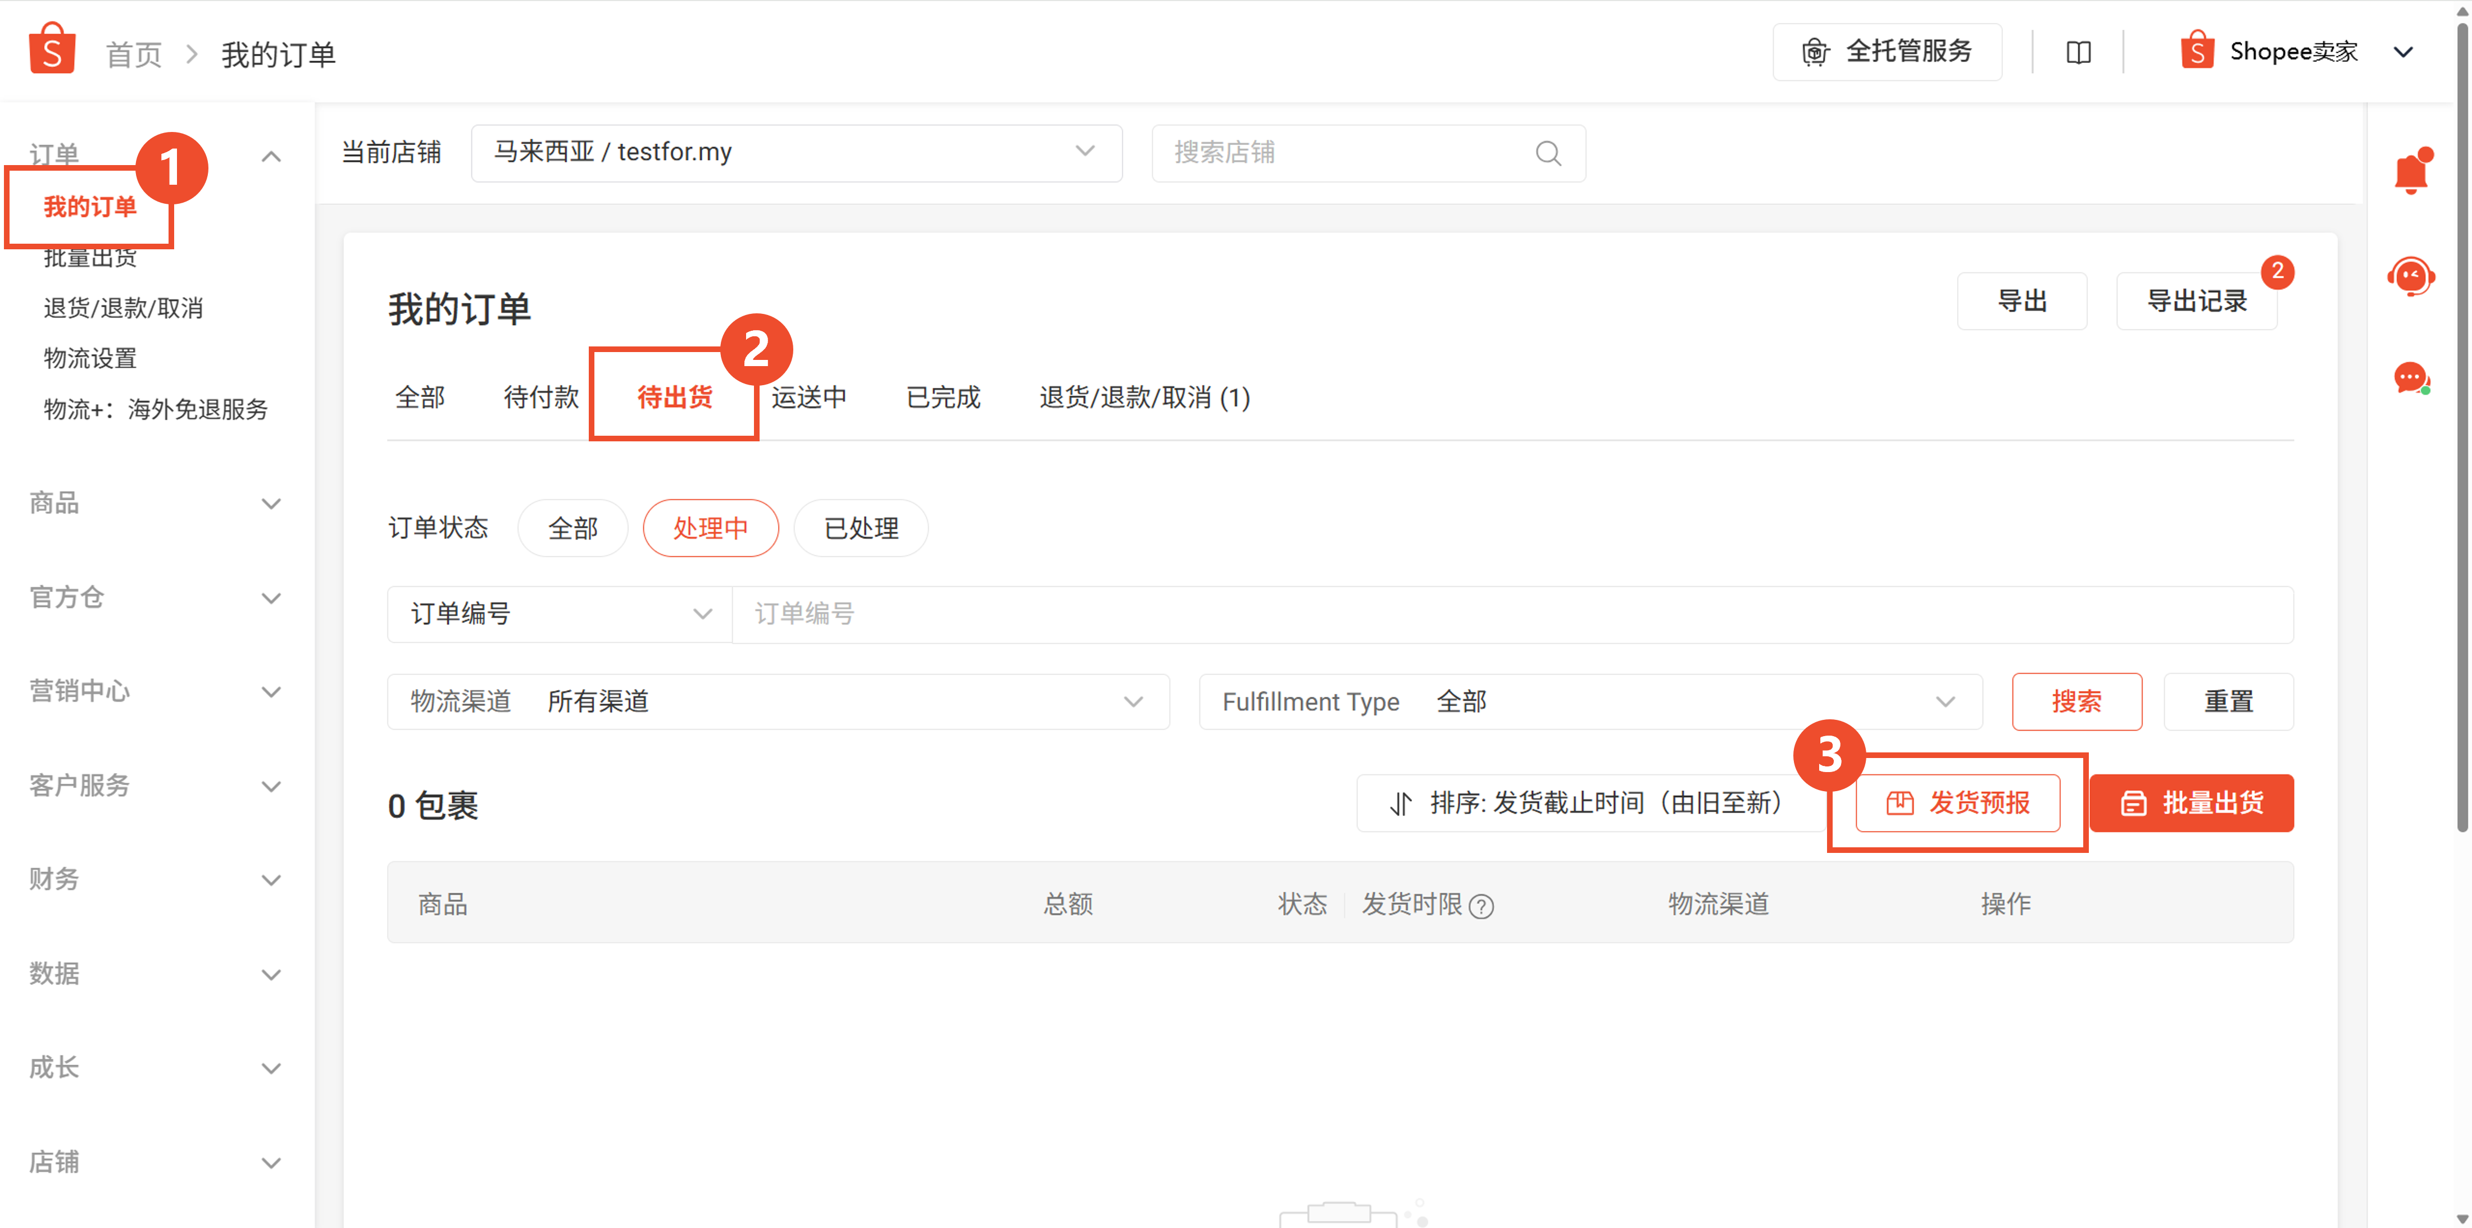Screen dimensions: 2472x1228
Task: Go to 首页 breadcrumb link
Action: tap(133, 54)
